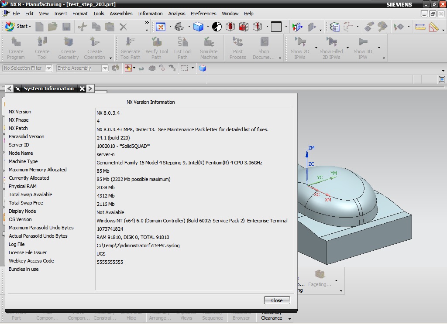
Task: Click the blue cube icon in selection bar
Action: pyautogui.click(x=203, y=68)
